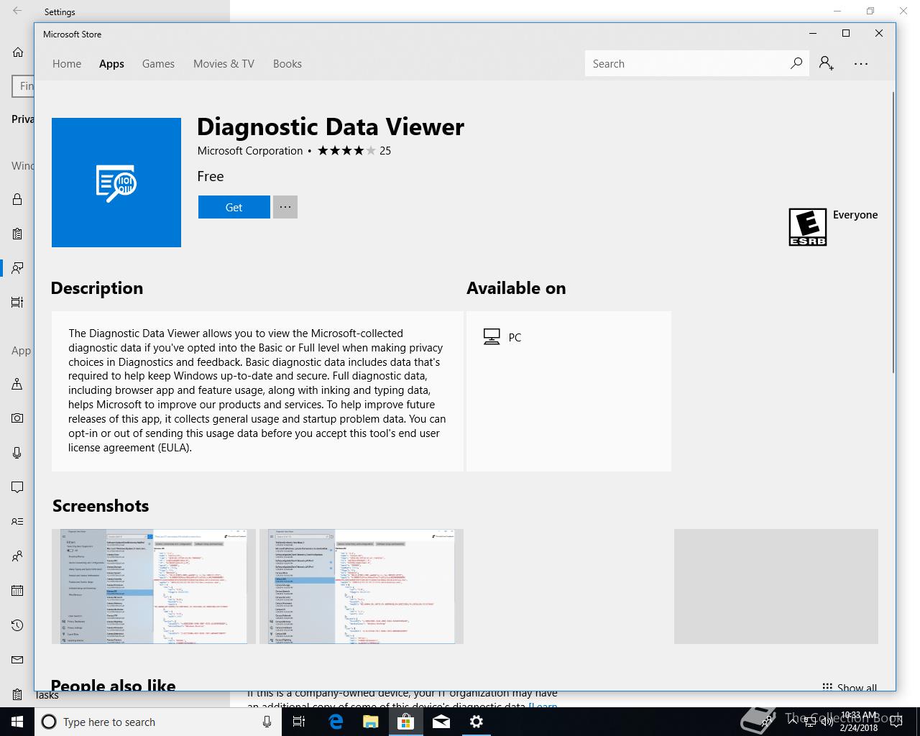This screenshot has width=920, height=736.
Task: Select the feedback person icon in Settings sidebar
Action: tap(17, 268)
